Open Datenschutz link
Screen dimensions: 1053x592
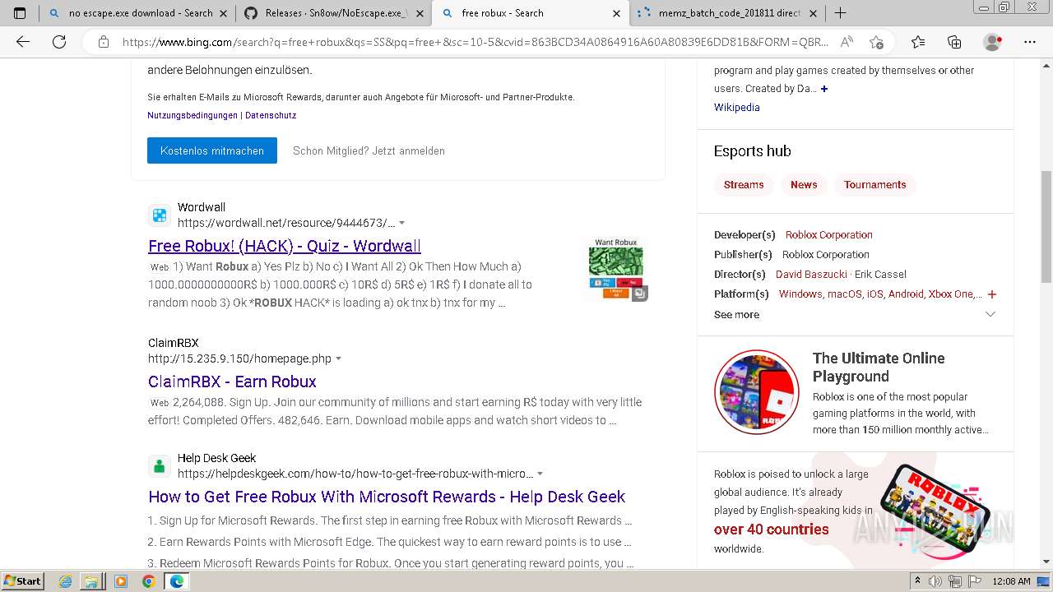(x=271, y=115)
